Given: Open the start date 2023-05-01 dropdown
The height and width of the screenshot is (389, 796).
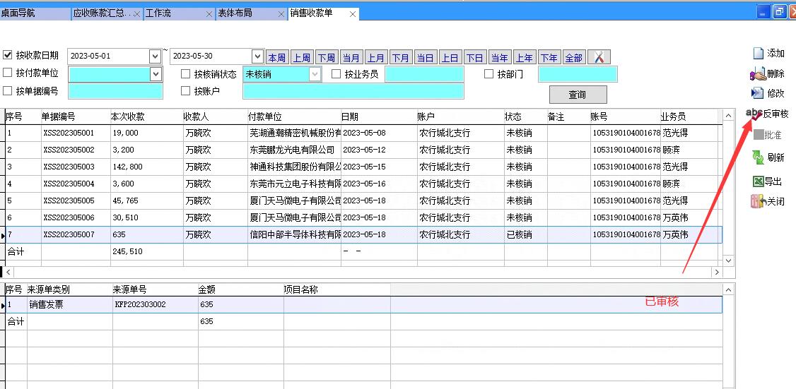Looking at the screenshot, I should point(156,56).
